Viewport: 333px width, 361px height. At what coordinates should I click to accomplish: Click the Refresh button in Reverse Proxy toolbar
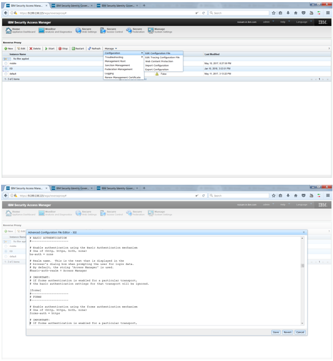95,49
